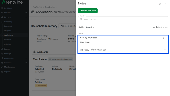Click the Rentsign pen icon
Viewport: 170px width, 96px height.
pyautogui.click(x=2, y=53)
